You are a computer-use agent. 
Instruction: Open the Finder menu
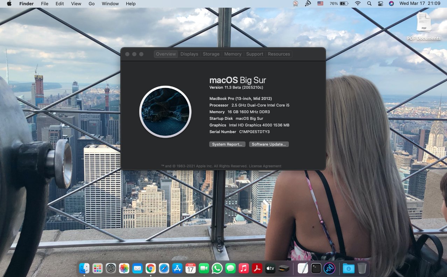(27, 3)
